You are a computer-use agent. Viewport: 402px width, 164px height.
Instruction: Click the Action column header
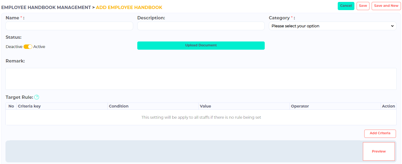pos(388,106)
